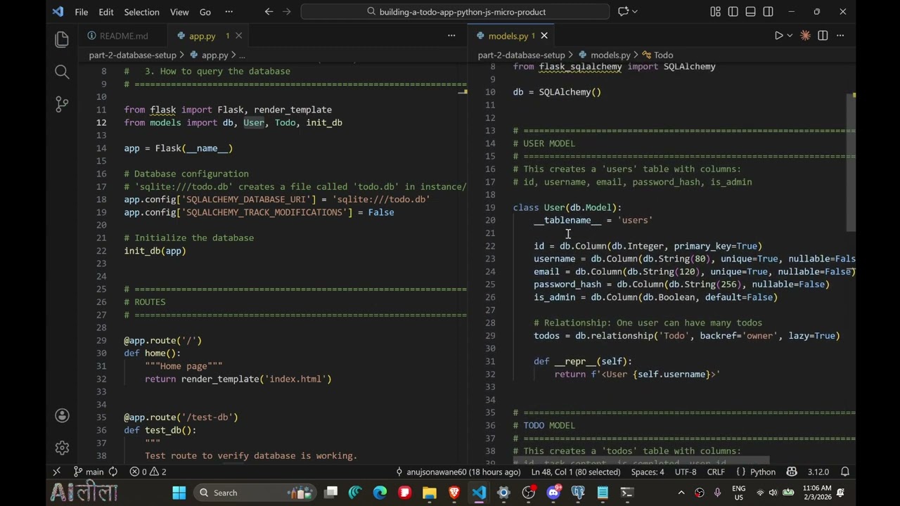Click the command center search field
This screenshot has width=900, height=506.
pos(455,12)
